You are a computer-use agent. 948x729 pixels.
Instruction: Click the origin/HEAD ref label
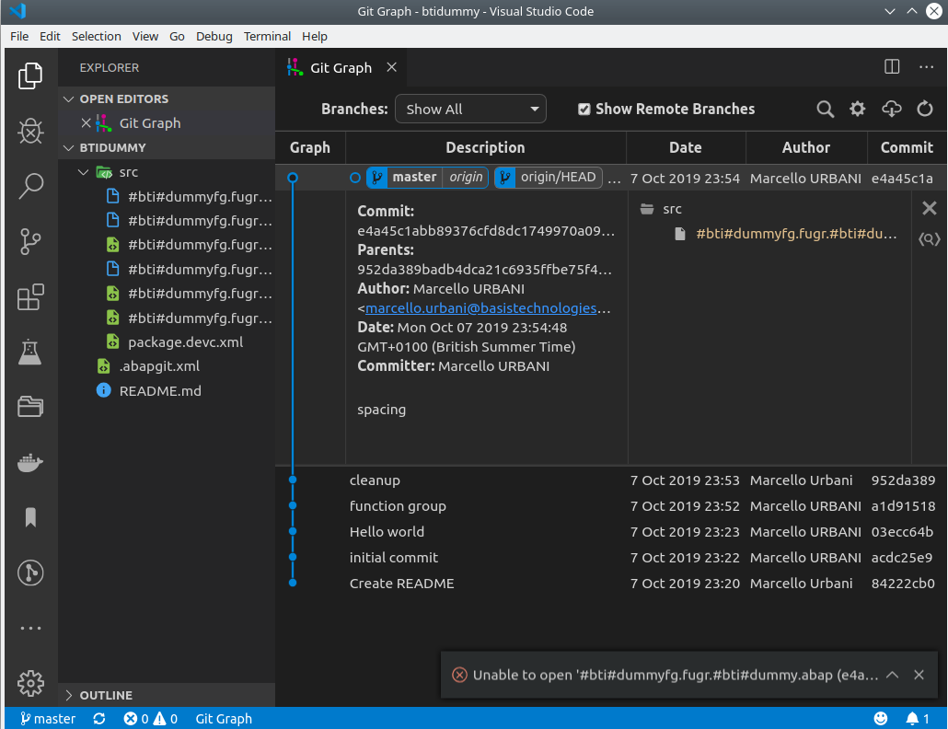(549, 177)
